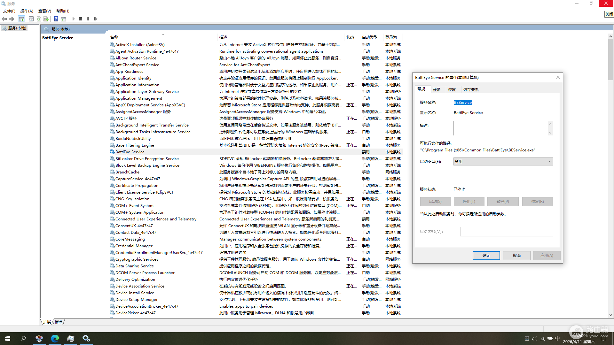Viewport: 614px width, 345px height.
Task: Click the gear icon beside BaiduNetdiskUtility row
Action: coord(112,138)
